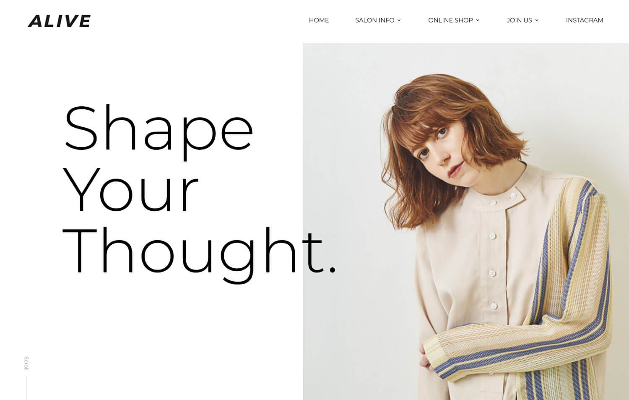Open the HOME menu item
Image resolution: width=629 pixels, height=400 pixels.
point(319,20)
